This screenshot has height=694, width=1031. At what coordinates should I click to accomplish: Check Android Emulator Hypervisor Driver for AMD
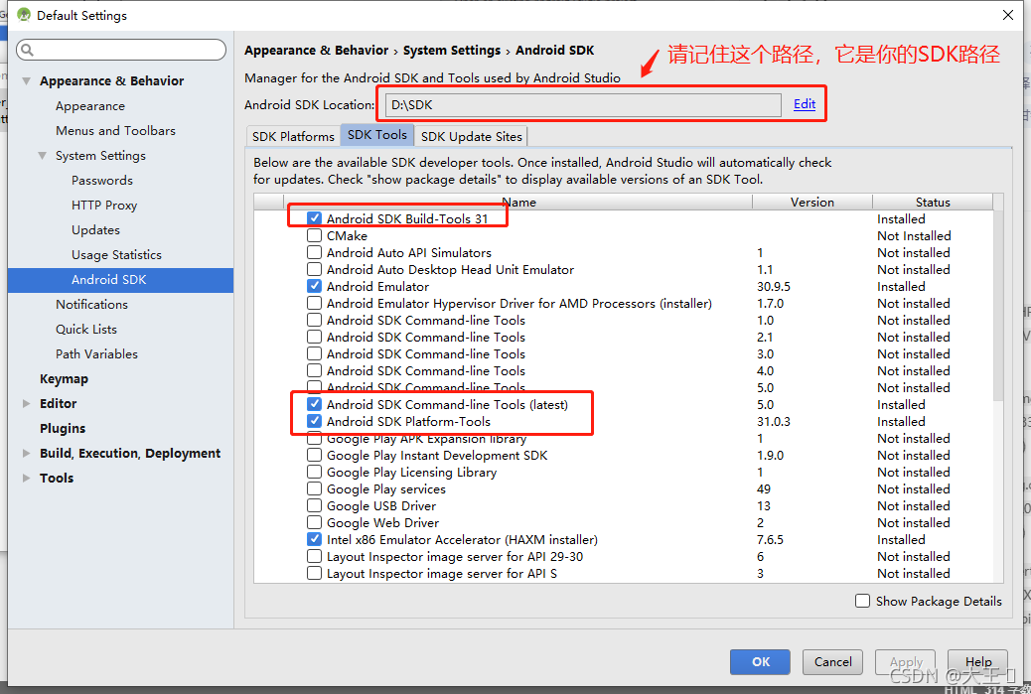point(314,303)
